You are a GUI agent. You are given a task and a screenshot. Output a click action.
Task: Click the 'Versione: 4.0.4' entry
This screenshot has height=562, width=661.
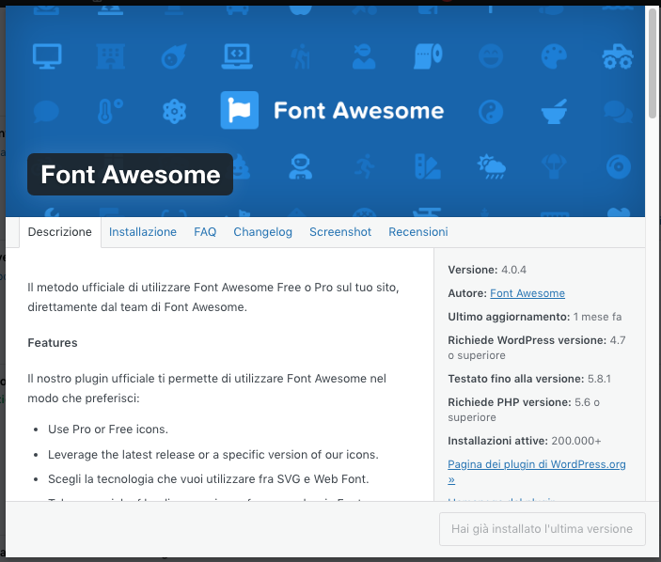487,270
